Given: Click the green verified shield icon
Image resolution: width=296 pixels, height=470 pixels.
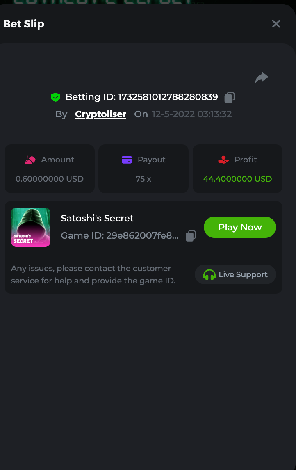Looking at the screenshot, I should tap(55, 97).
